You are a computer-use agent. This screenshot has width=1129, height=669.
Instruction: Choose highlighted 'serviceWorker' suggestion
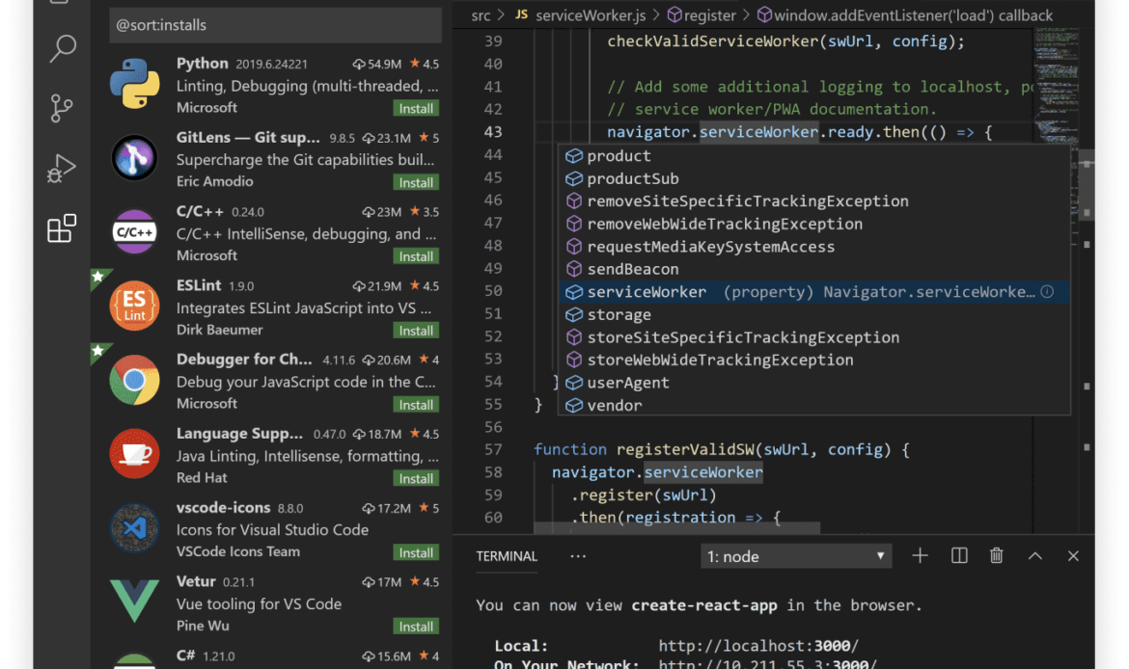pyautogui.click(x=813, y=292)
